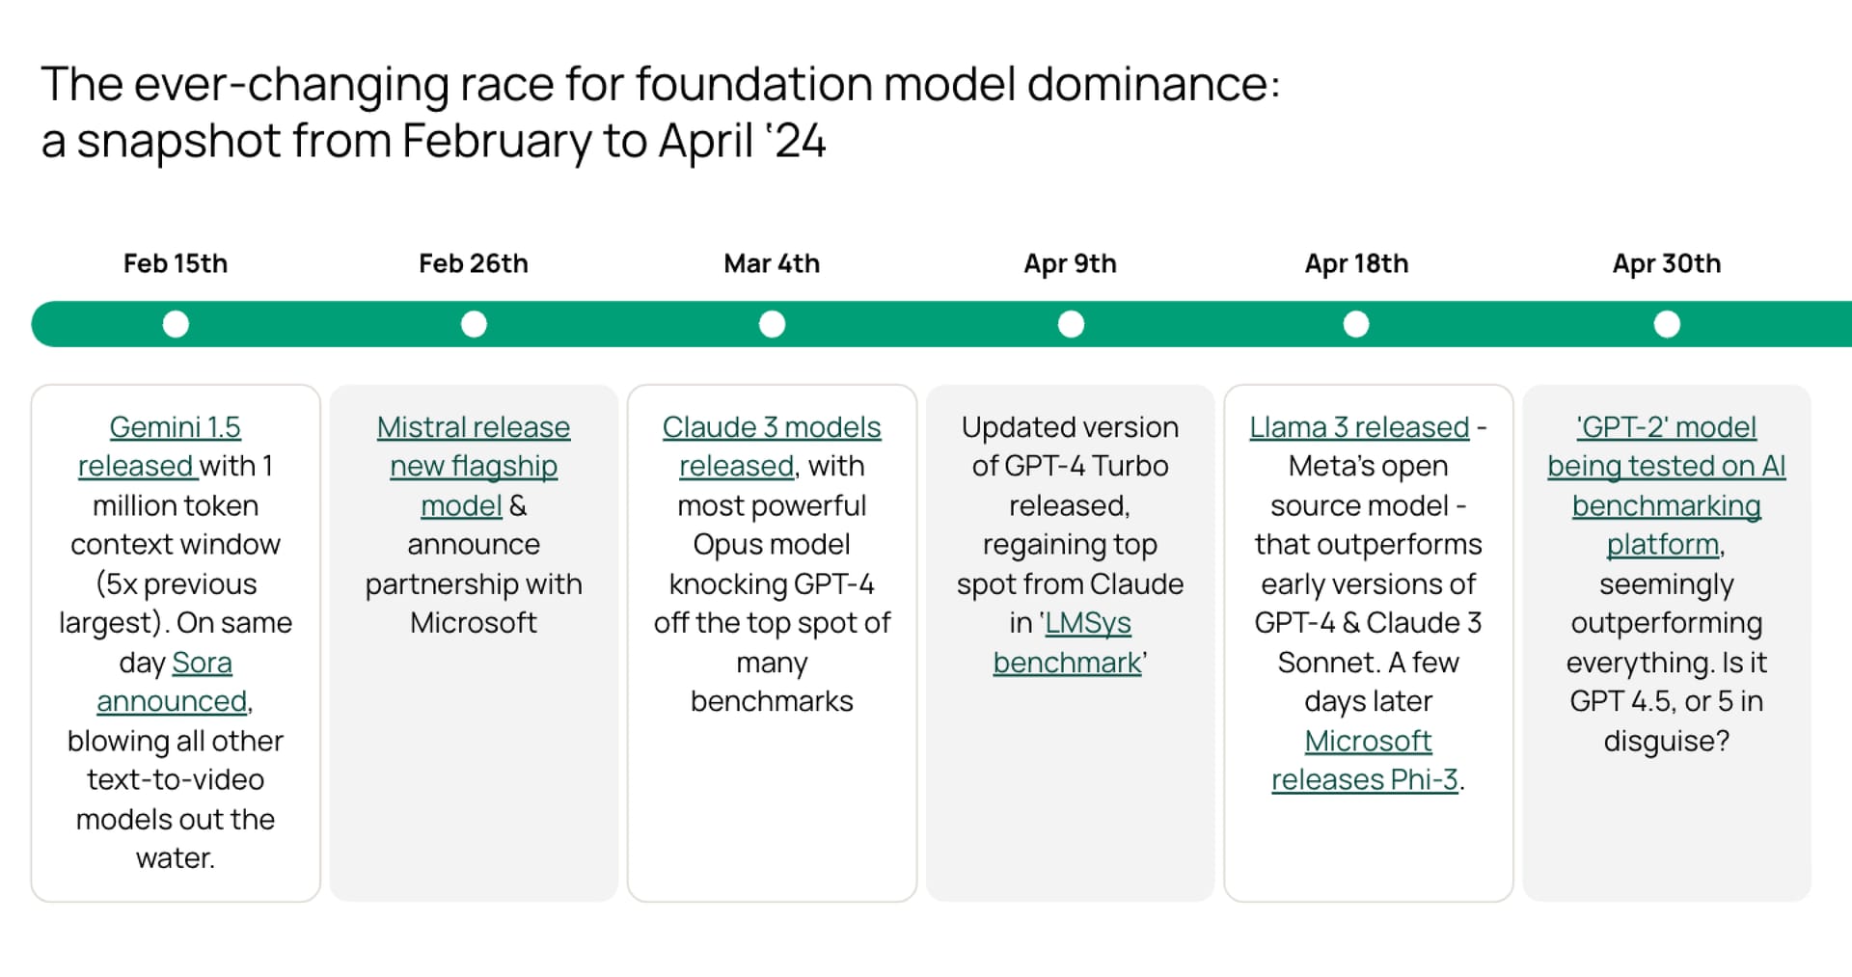Select the Feb 15th date label
The height and width of the screenshot is (977, 1852).
click(176, 262)
